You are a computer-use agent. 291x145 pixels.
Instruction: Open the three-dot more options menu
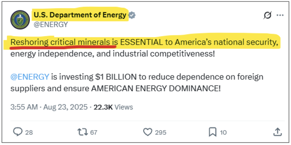coord(280,15)
